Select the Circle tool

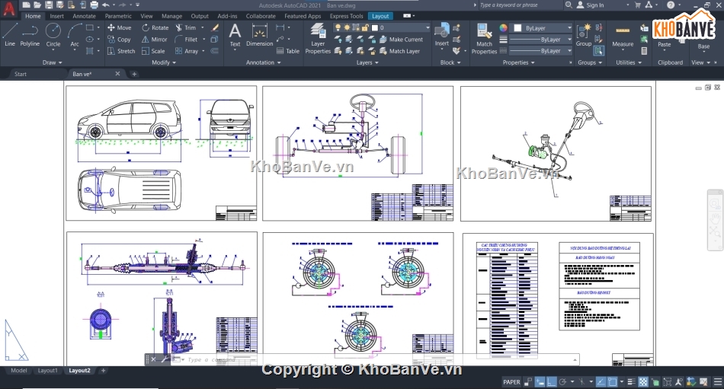click(x=53, y=34)
